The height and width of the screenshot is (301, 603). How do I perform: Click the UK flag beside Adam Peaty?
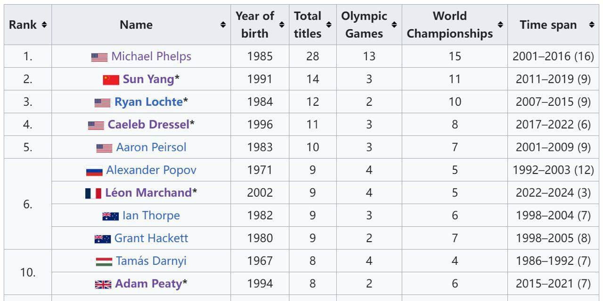click(103, 284)
